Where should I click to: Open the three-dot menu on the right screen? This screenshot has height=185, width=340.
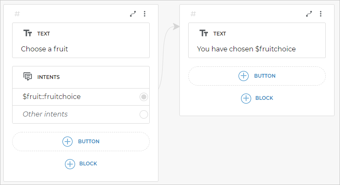321,14
